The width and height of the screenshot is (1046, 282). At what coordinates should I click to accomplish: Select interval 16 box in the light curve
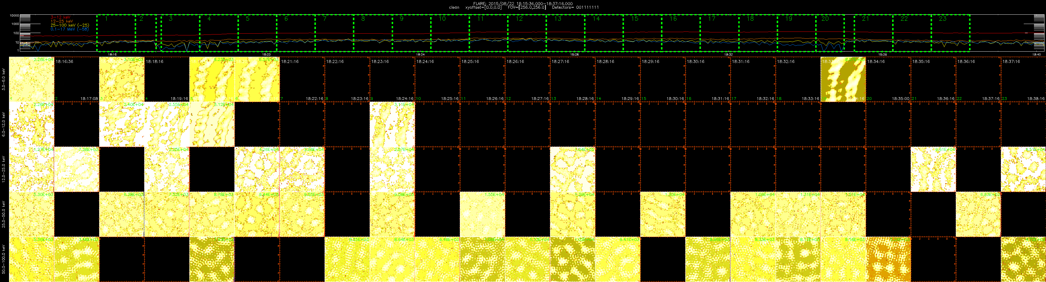(681, 33)
